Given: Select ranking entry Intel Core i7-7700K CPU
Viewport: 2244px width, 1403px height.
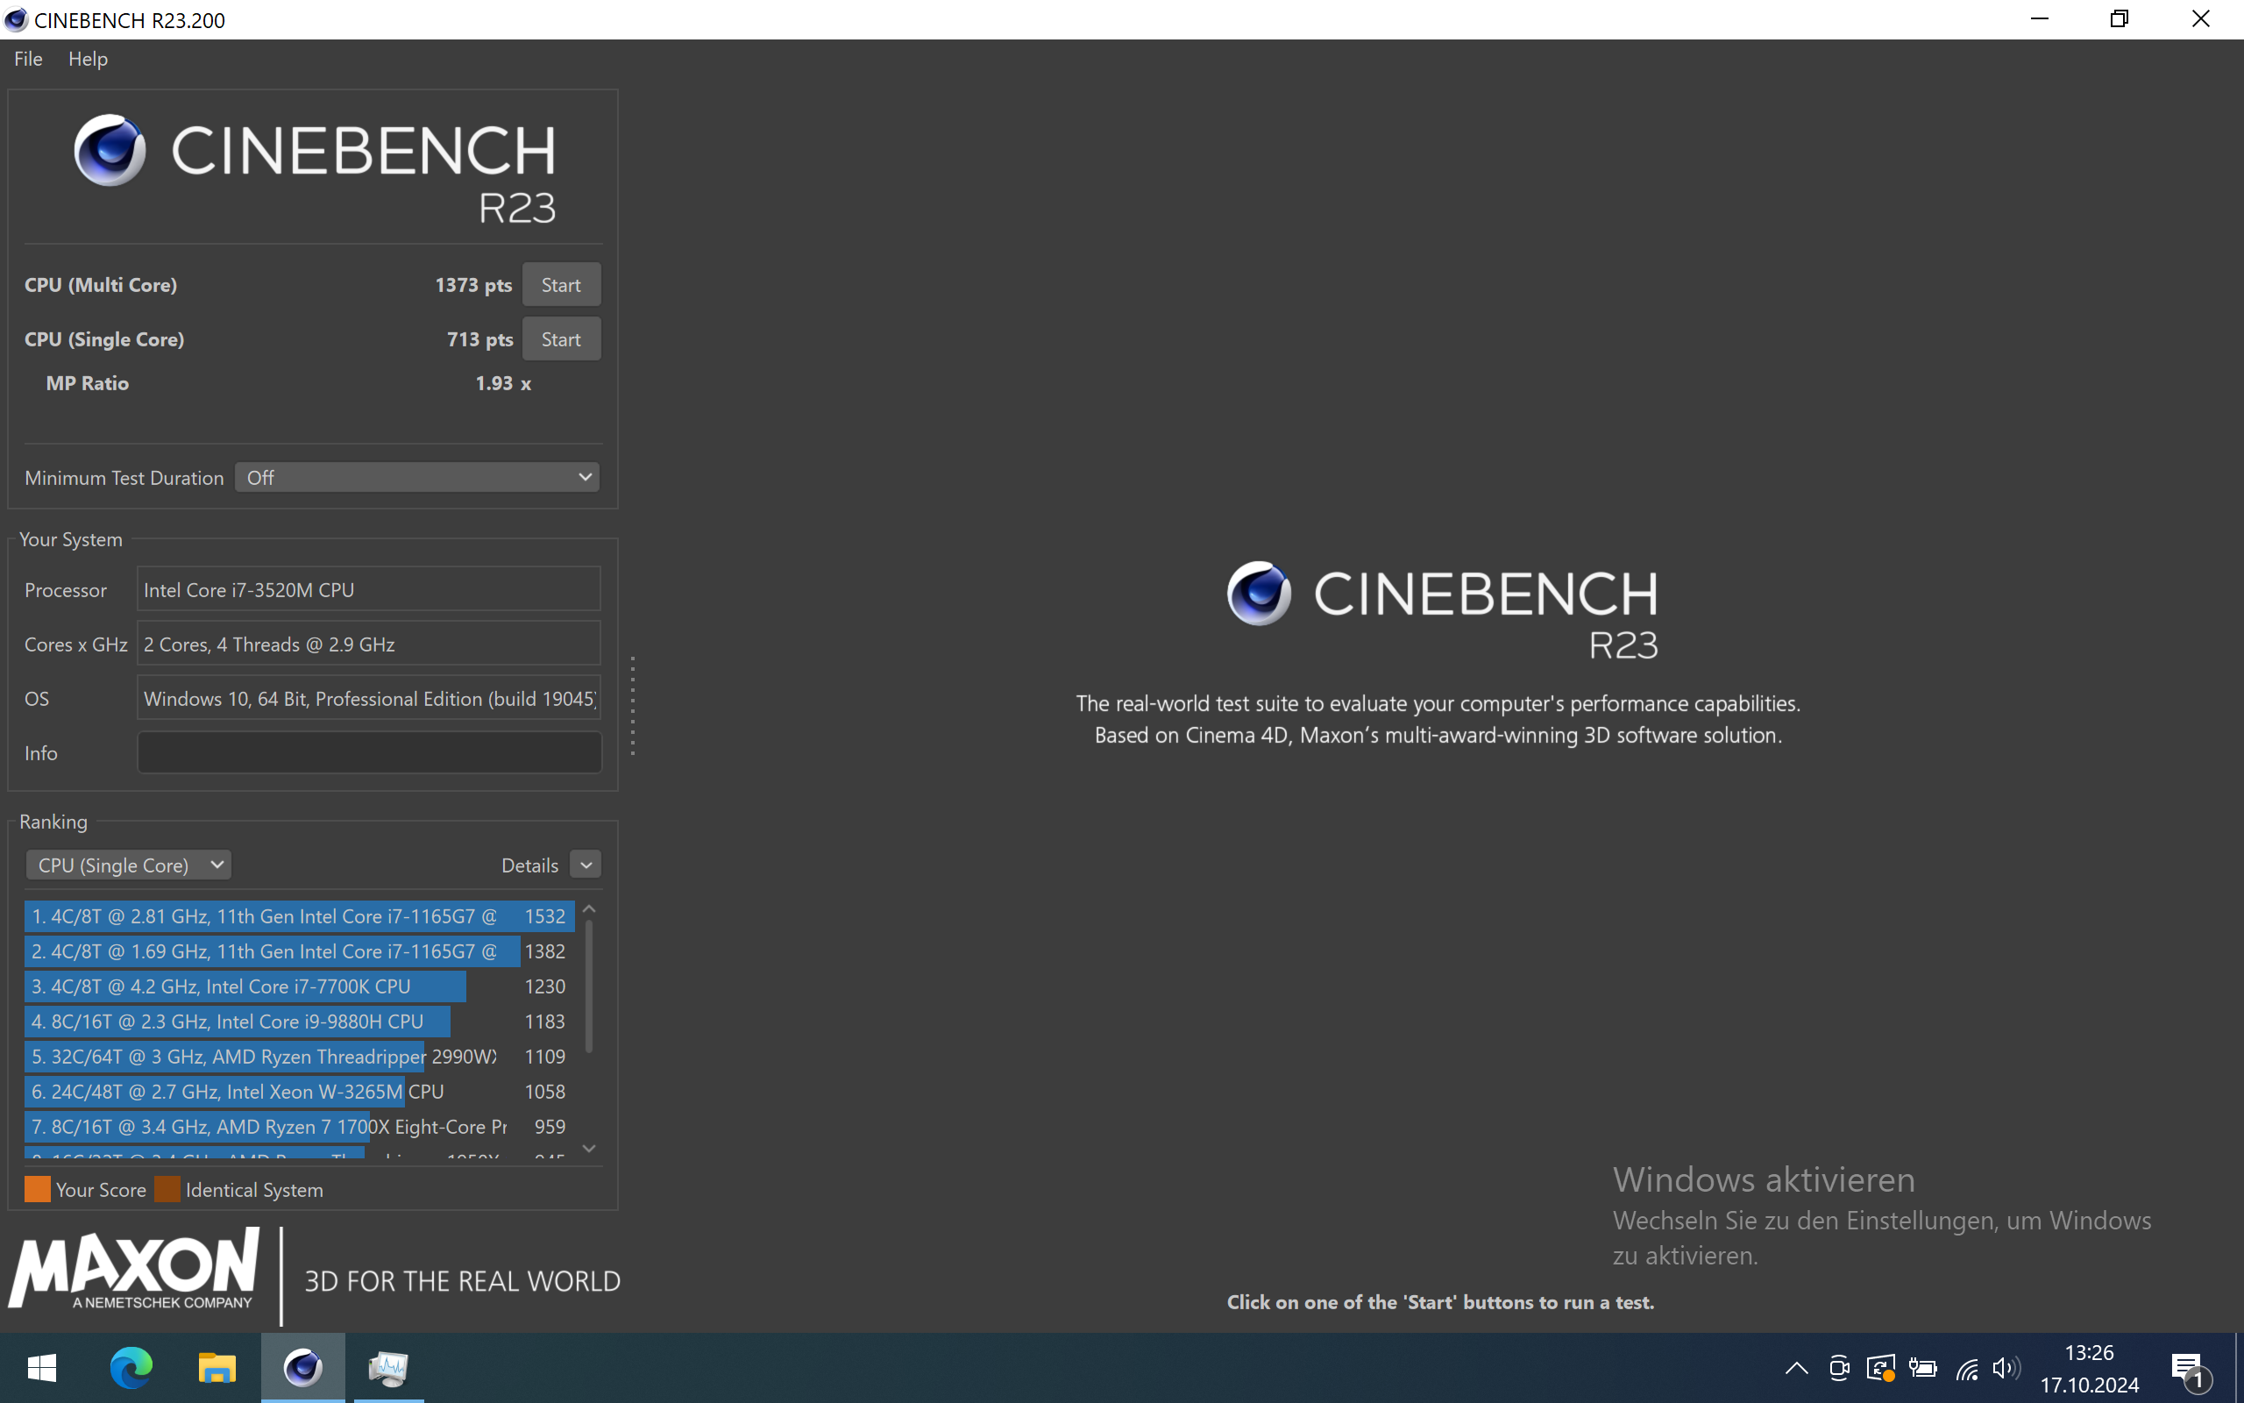Looking at the screenshot, I should pos(245,986).
